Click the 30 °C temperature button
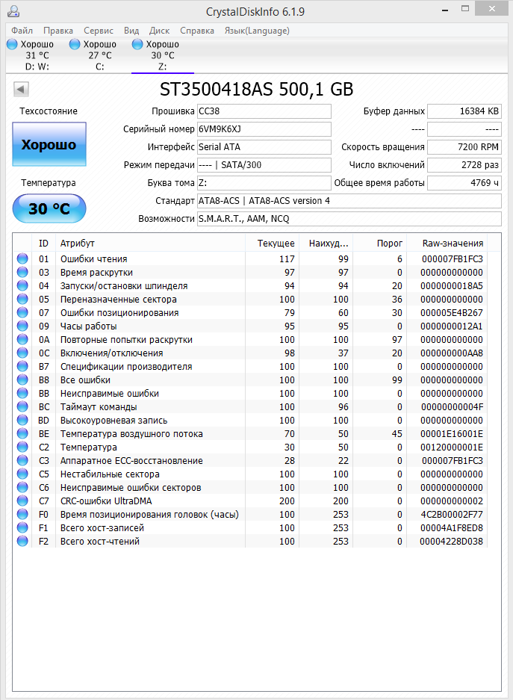This screenshot has width=513, height=700. [49, 208]
